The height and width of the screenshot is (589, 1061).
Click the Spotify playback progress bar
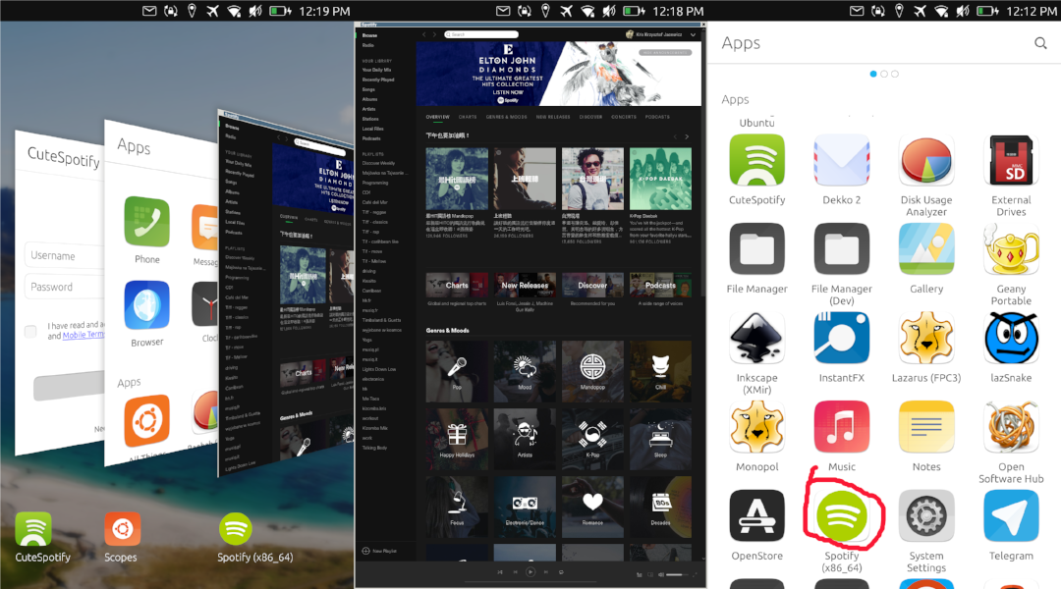[x=530, y=582]
